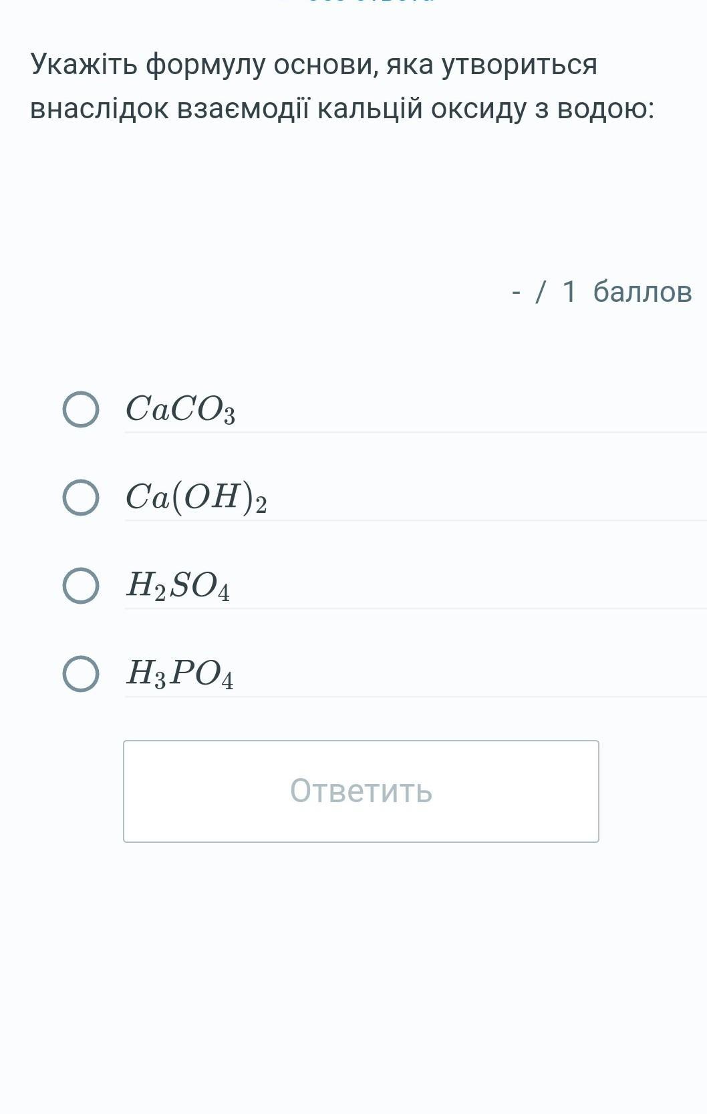Click the number 1 in the score

tap(569, 292)
